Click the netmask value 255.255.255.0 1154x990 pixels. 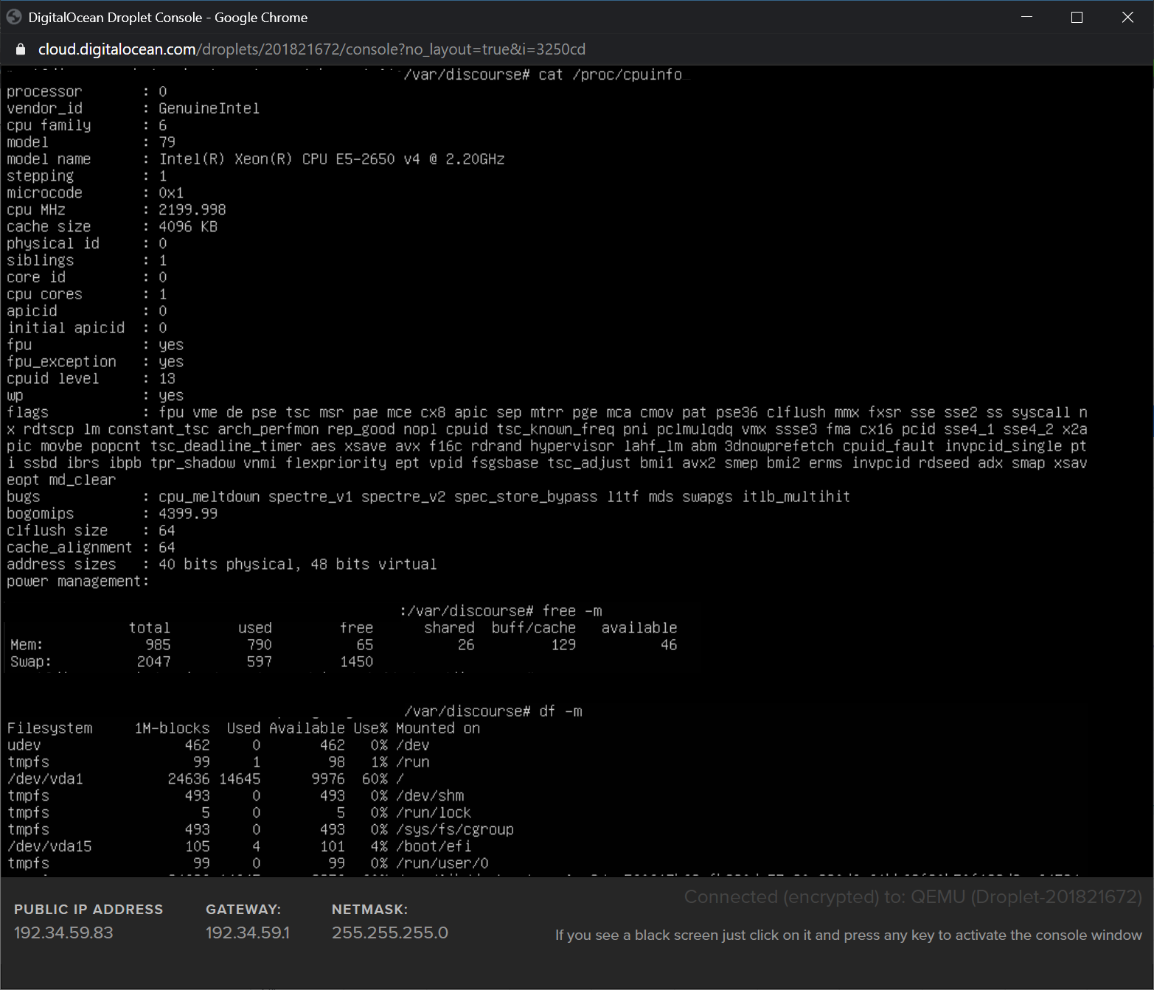click(x=389, y=933)
